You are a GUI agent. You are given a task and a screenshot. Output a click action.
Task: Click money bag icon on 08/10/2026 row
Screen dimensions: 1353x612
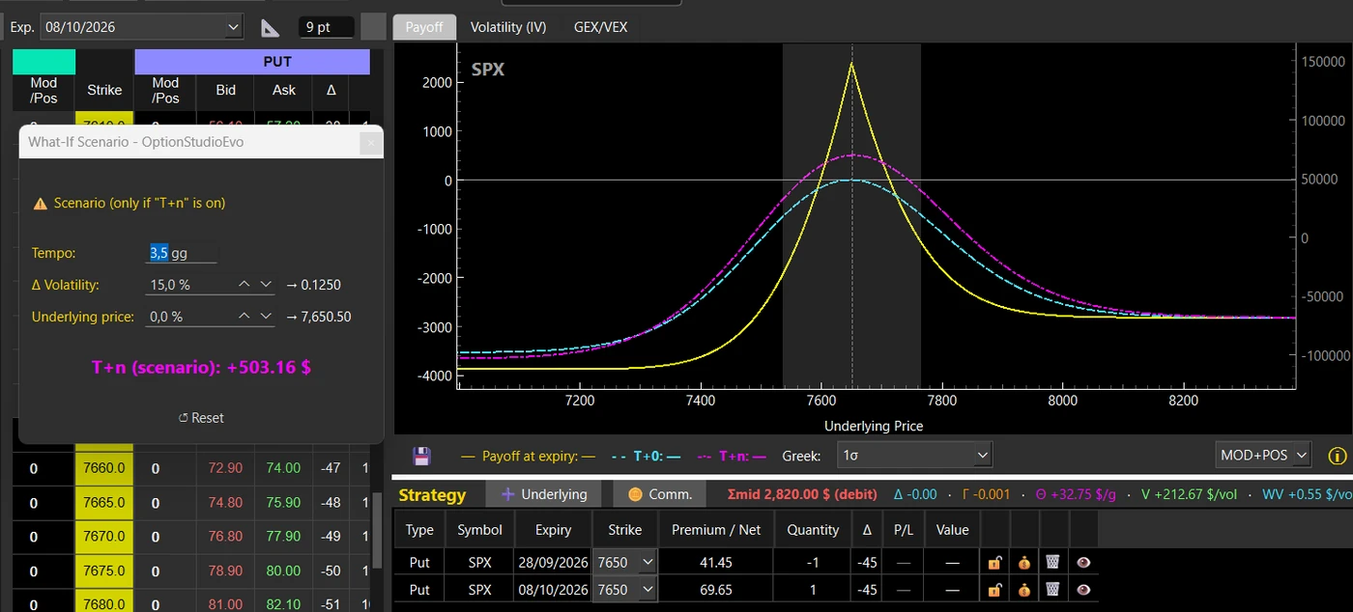(1023, 589)
